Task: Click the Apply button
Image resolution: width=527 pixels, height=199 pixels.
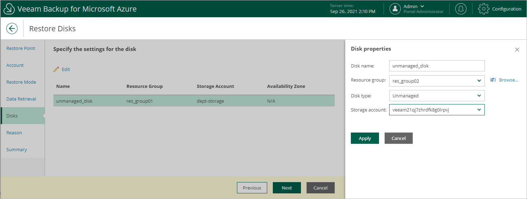Action: (365, 138)
